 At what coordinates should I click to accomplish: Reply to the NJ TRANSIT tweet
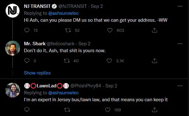27,30
